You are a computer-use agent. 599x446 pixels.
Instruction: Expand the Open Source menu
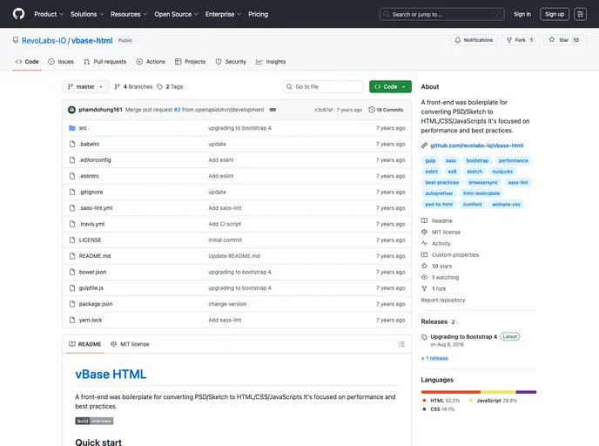coord(176,14)
